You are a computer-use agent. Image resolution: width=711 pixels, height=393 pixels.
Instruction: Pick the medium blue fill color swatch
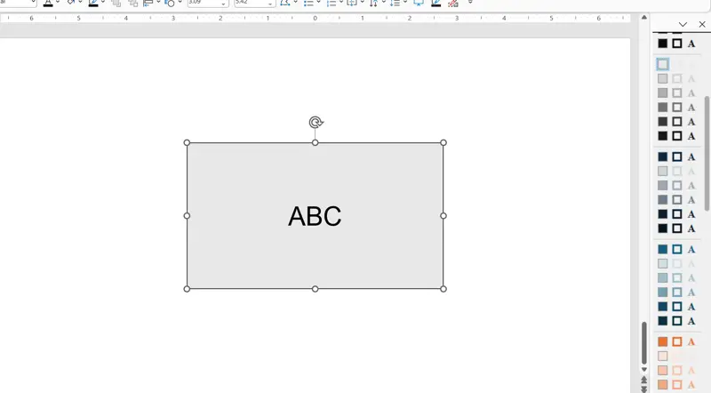coord(663,249)
